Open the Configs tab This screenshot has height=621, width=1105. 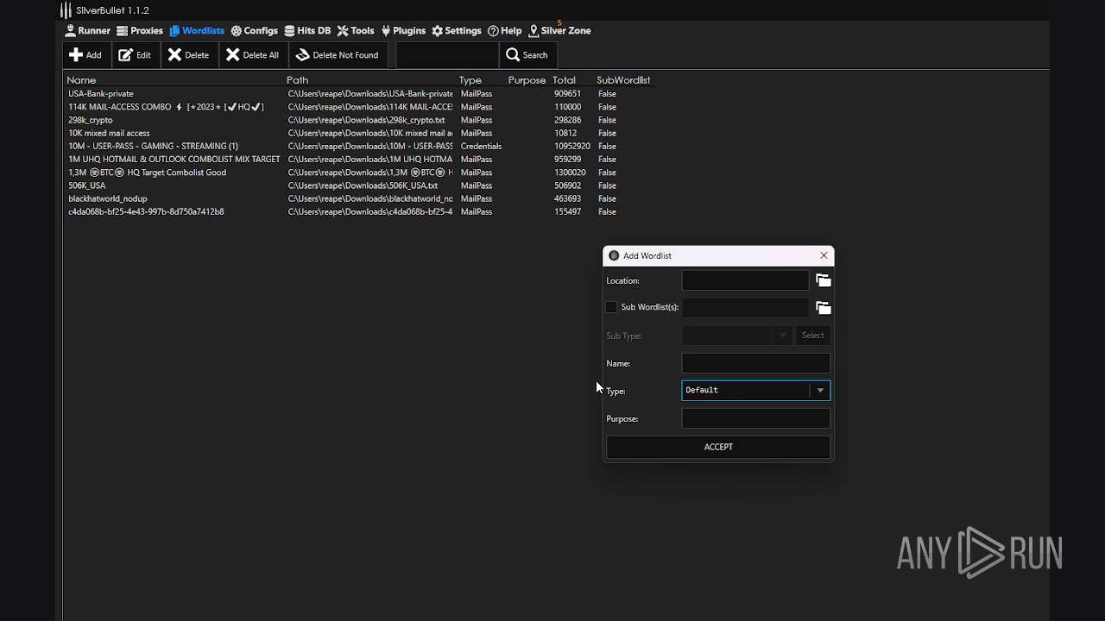pyautogui.click(x=254, y=30)
